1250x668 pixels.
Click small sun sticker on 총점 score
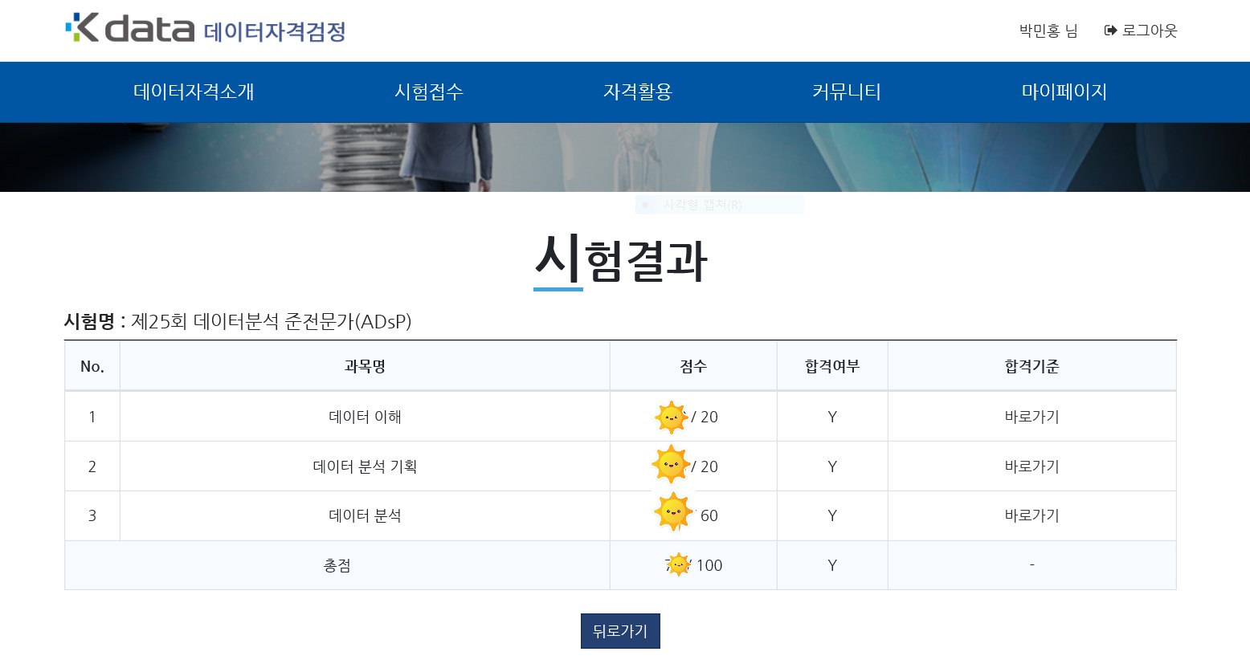tap(679, 564)
